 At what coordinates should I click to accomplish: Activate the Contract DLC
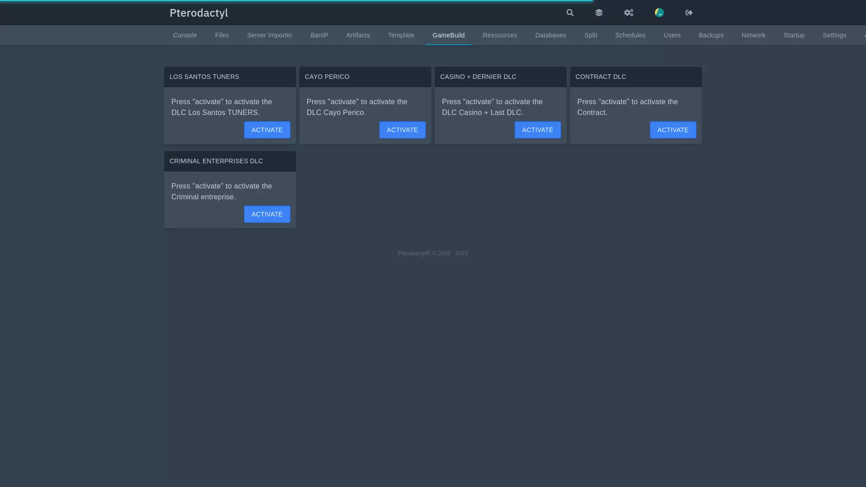[673, 130]
